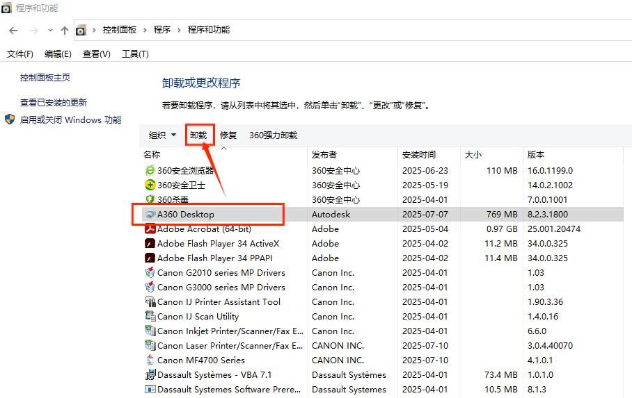
Task: Open the 编辑(E) menu
Action: coord(58,54)
